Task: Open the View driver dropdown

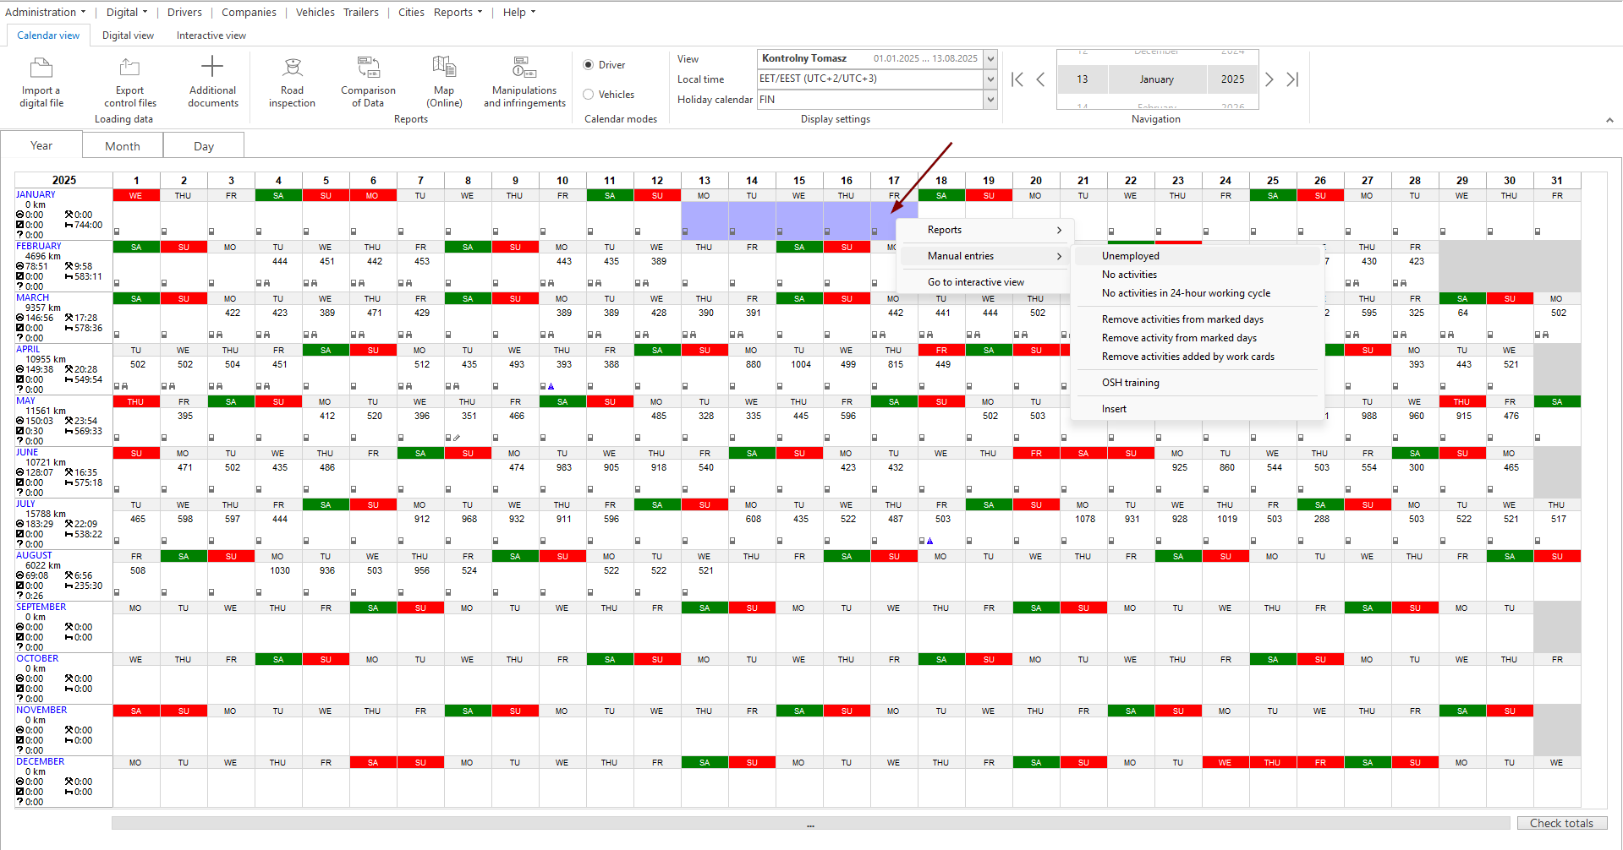Action: click(990, 59)
